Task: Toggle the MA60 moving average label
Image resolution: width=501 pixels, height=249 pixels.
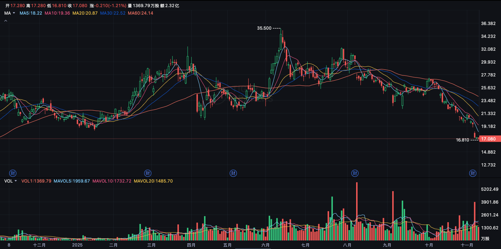Action: 140,13
